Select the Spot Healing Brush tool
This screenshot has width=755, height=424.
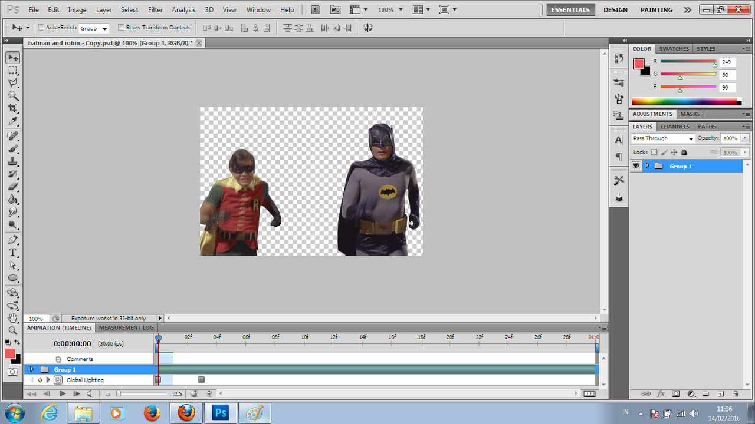coord(13,136)
